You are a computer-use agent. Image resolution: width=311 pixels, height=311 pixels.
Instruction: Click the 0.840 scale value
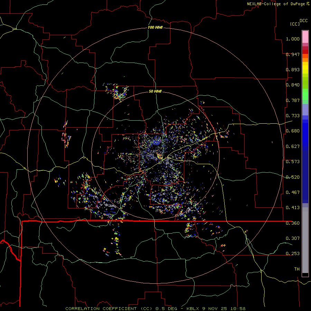click(x=293, y=85)
